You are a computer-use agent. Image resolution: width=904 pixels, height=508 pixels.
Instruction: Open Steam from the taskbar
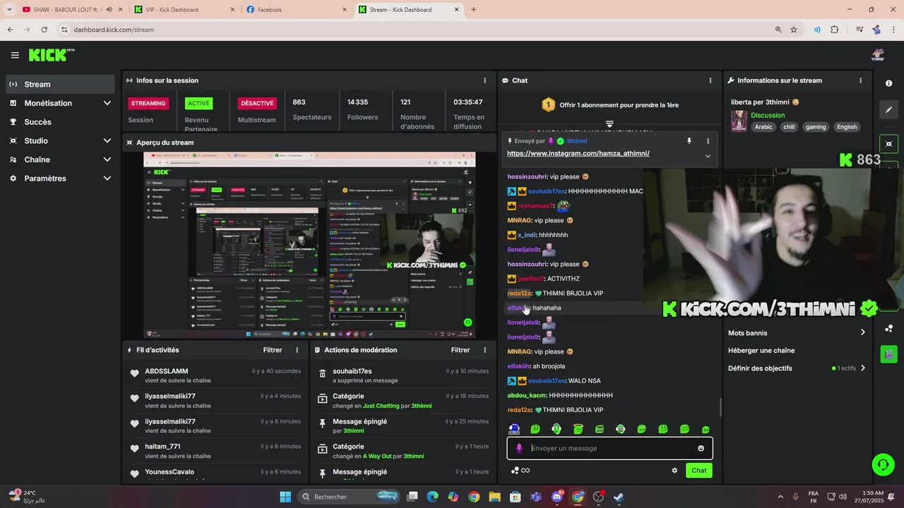(619, 497)
